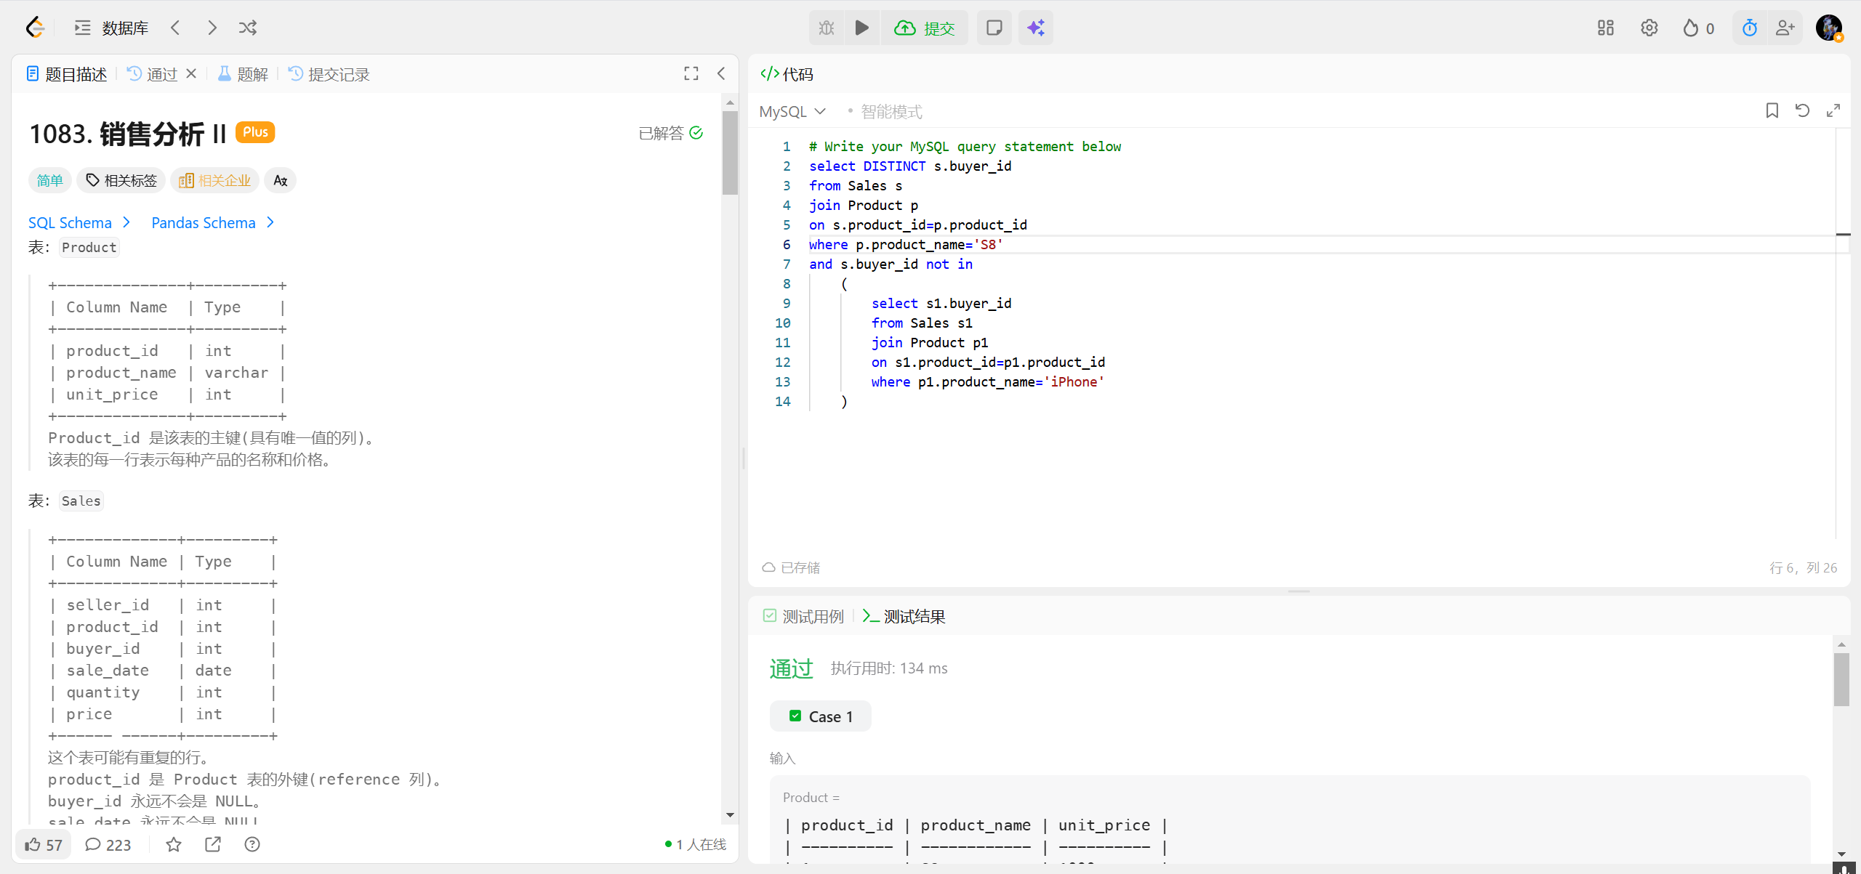Open the MySQL language dropdown
Screen dimensions: 1861x874
[792, 111]
